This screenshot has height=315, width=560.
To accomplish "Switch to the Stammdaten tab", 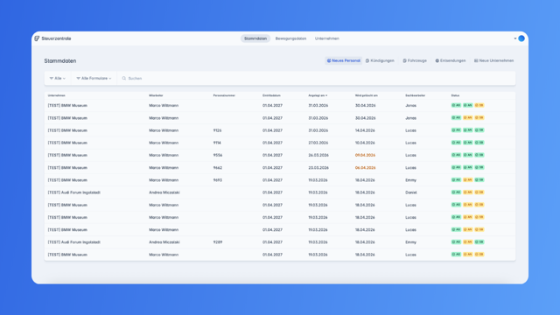I will coord(255,38).
